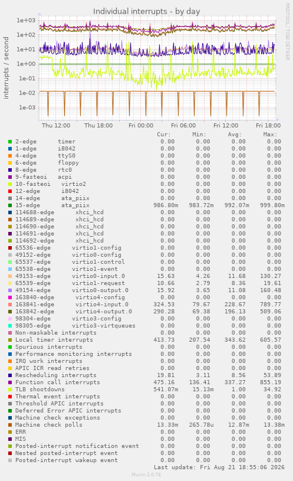The image size is (293, 481).
Task: Select the lavender virtio0-output.0 legend swatch
Action: 10,290
